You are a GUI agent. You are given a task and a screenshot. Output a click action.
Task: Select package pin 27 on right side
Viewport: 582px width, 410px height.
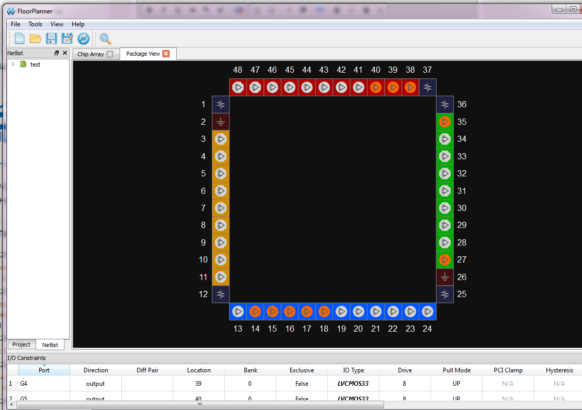[444, 259]
